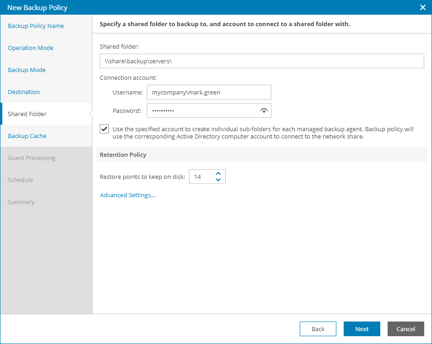The image size is (432, 344).
Task: Open the Advanced Settings link
Action: [128, 195]
